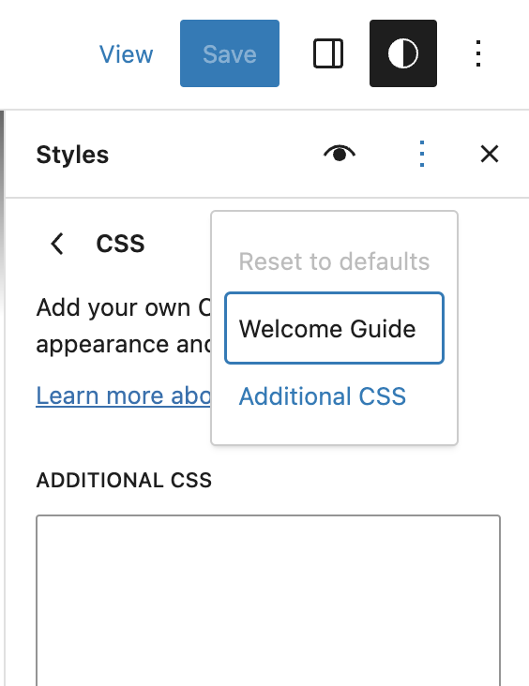The width and height of the screenshot is (529, 686).
Task: Go back using the chevron beside CSS
Action: pos(57,244)
